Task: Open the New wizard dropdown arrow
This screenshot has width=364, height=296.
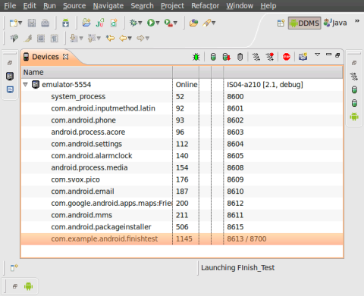Action: (20, 23)
